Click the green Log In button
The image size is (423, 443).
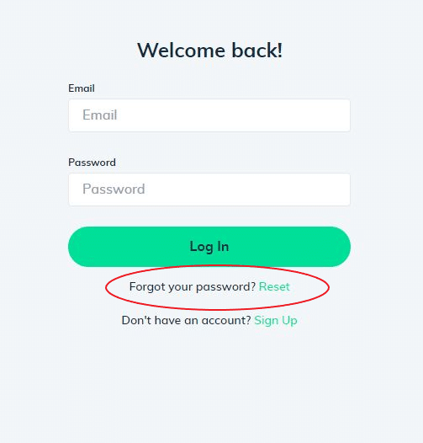[209, 247]
